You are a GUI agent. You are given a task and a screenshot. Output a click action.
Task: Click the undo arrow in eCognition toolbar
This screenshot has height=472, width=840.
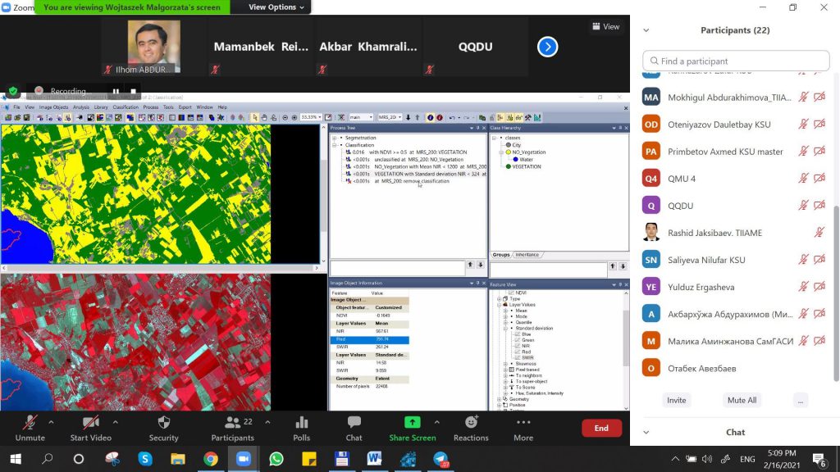point(452,118)
